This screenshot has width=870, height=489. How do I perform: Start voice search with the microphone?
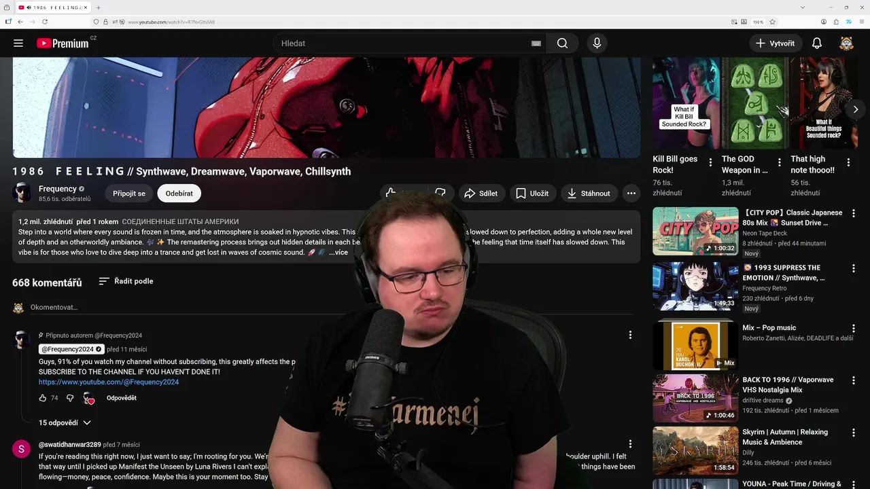point(597,43)
